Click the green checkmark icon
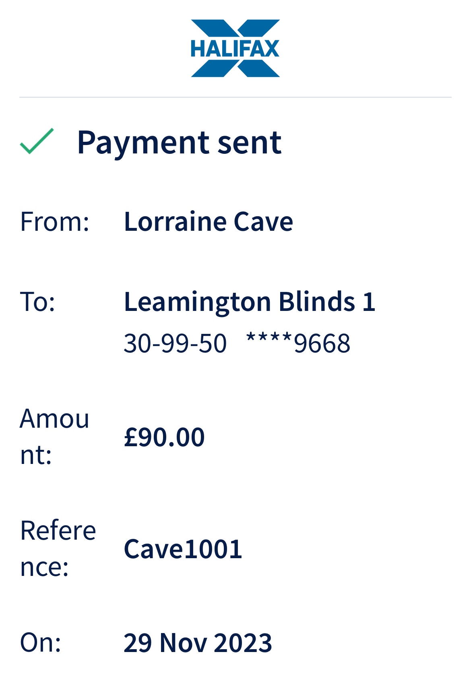 (x=37, y=141)
